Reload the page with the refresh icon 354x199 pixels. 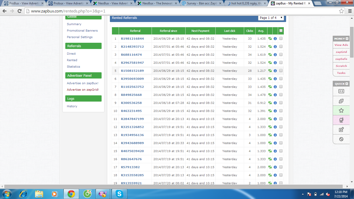19,11
